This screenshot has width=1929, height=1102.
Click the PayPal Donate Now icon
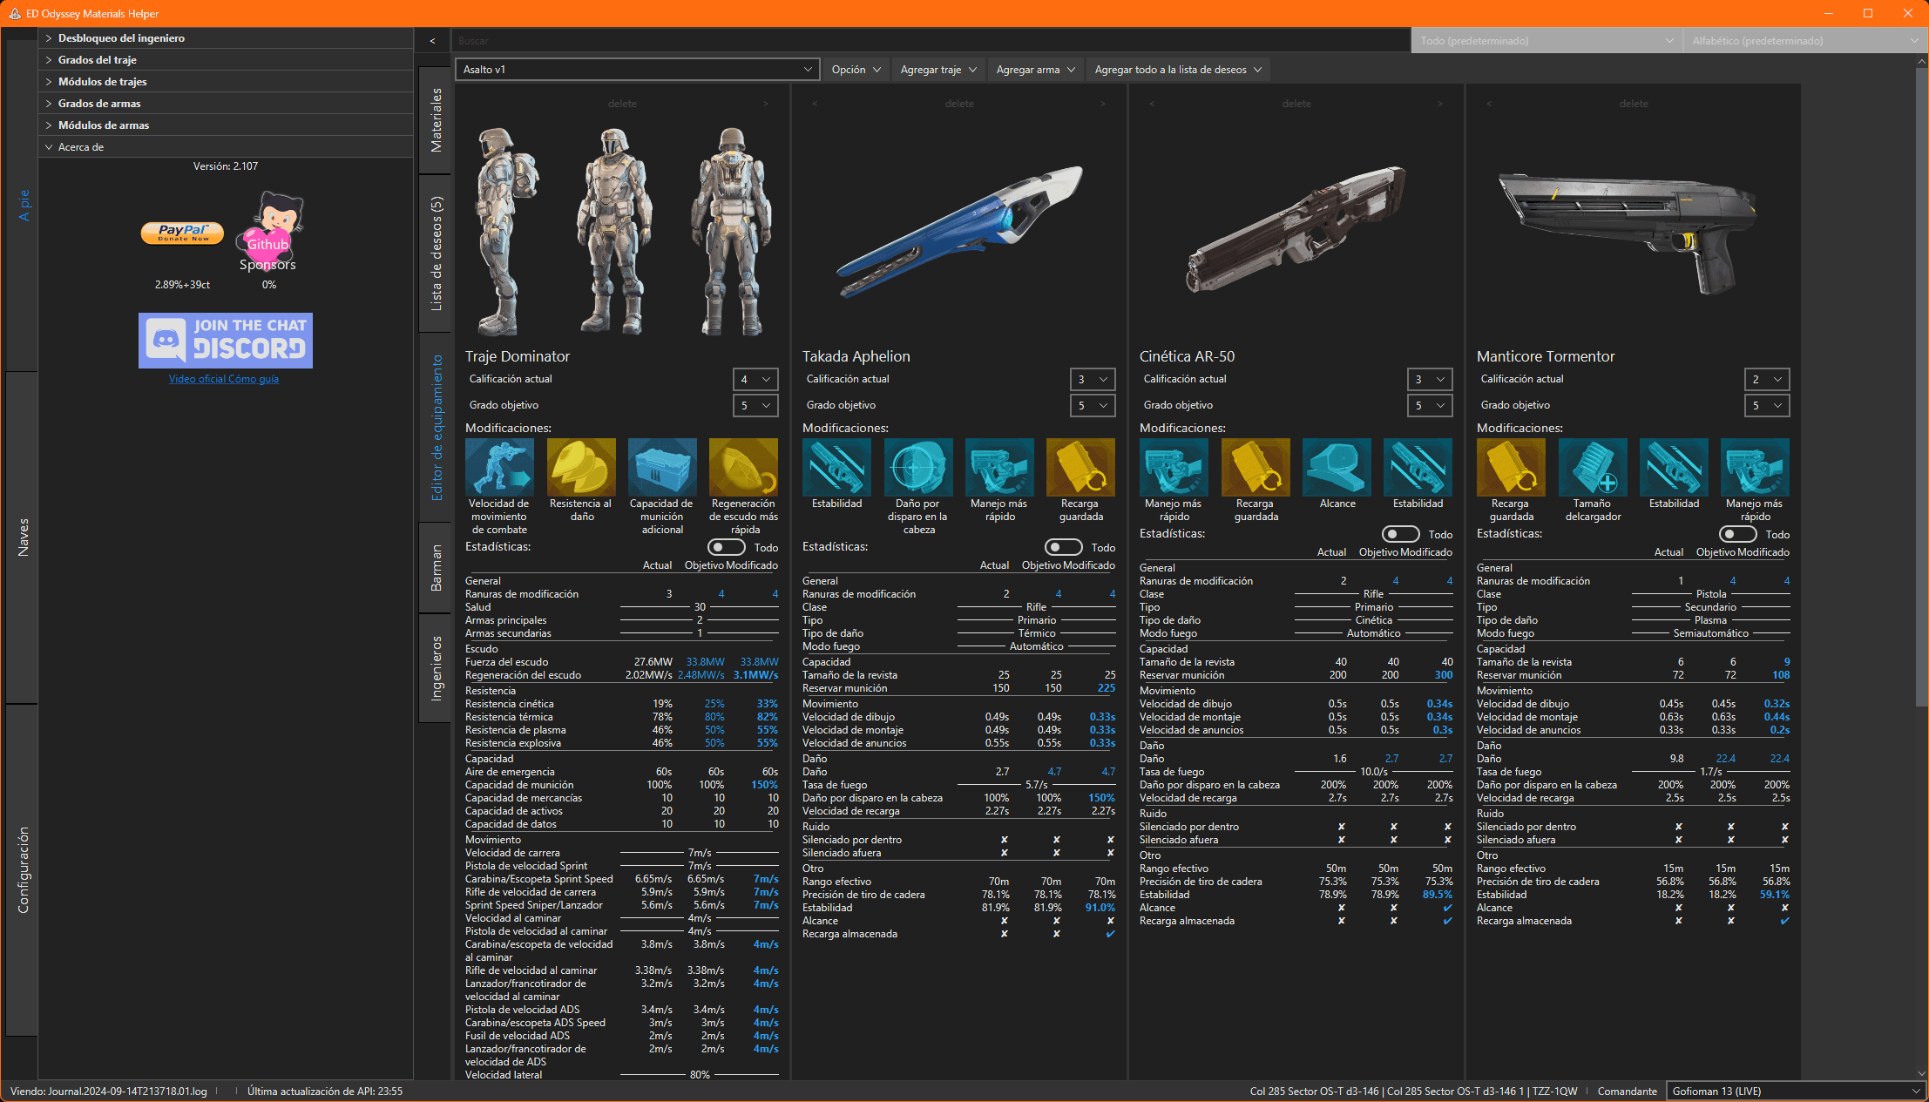[182, 233]
